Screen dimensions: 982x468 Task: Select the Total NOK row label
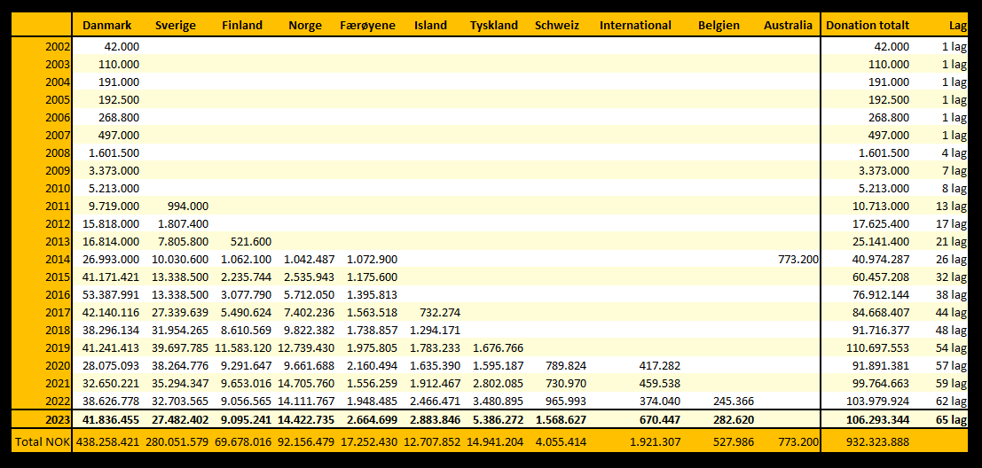[x=41, y=441]
